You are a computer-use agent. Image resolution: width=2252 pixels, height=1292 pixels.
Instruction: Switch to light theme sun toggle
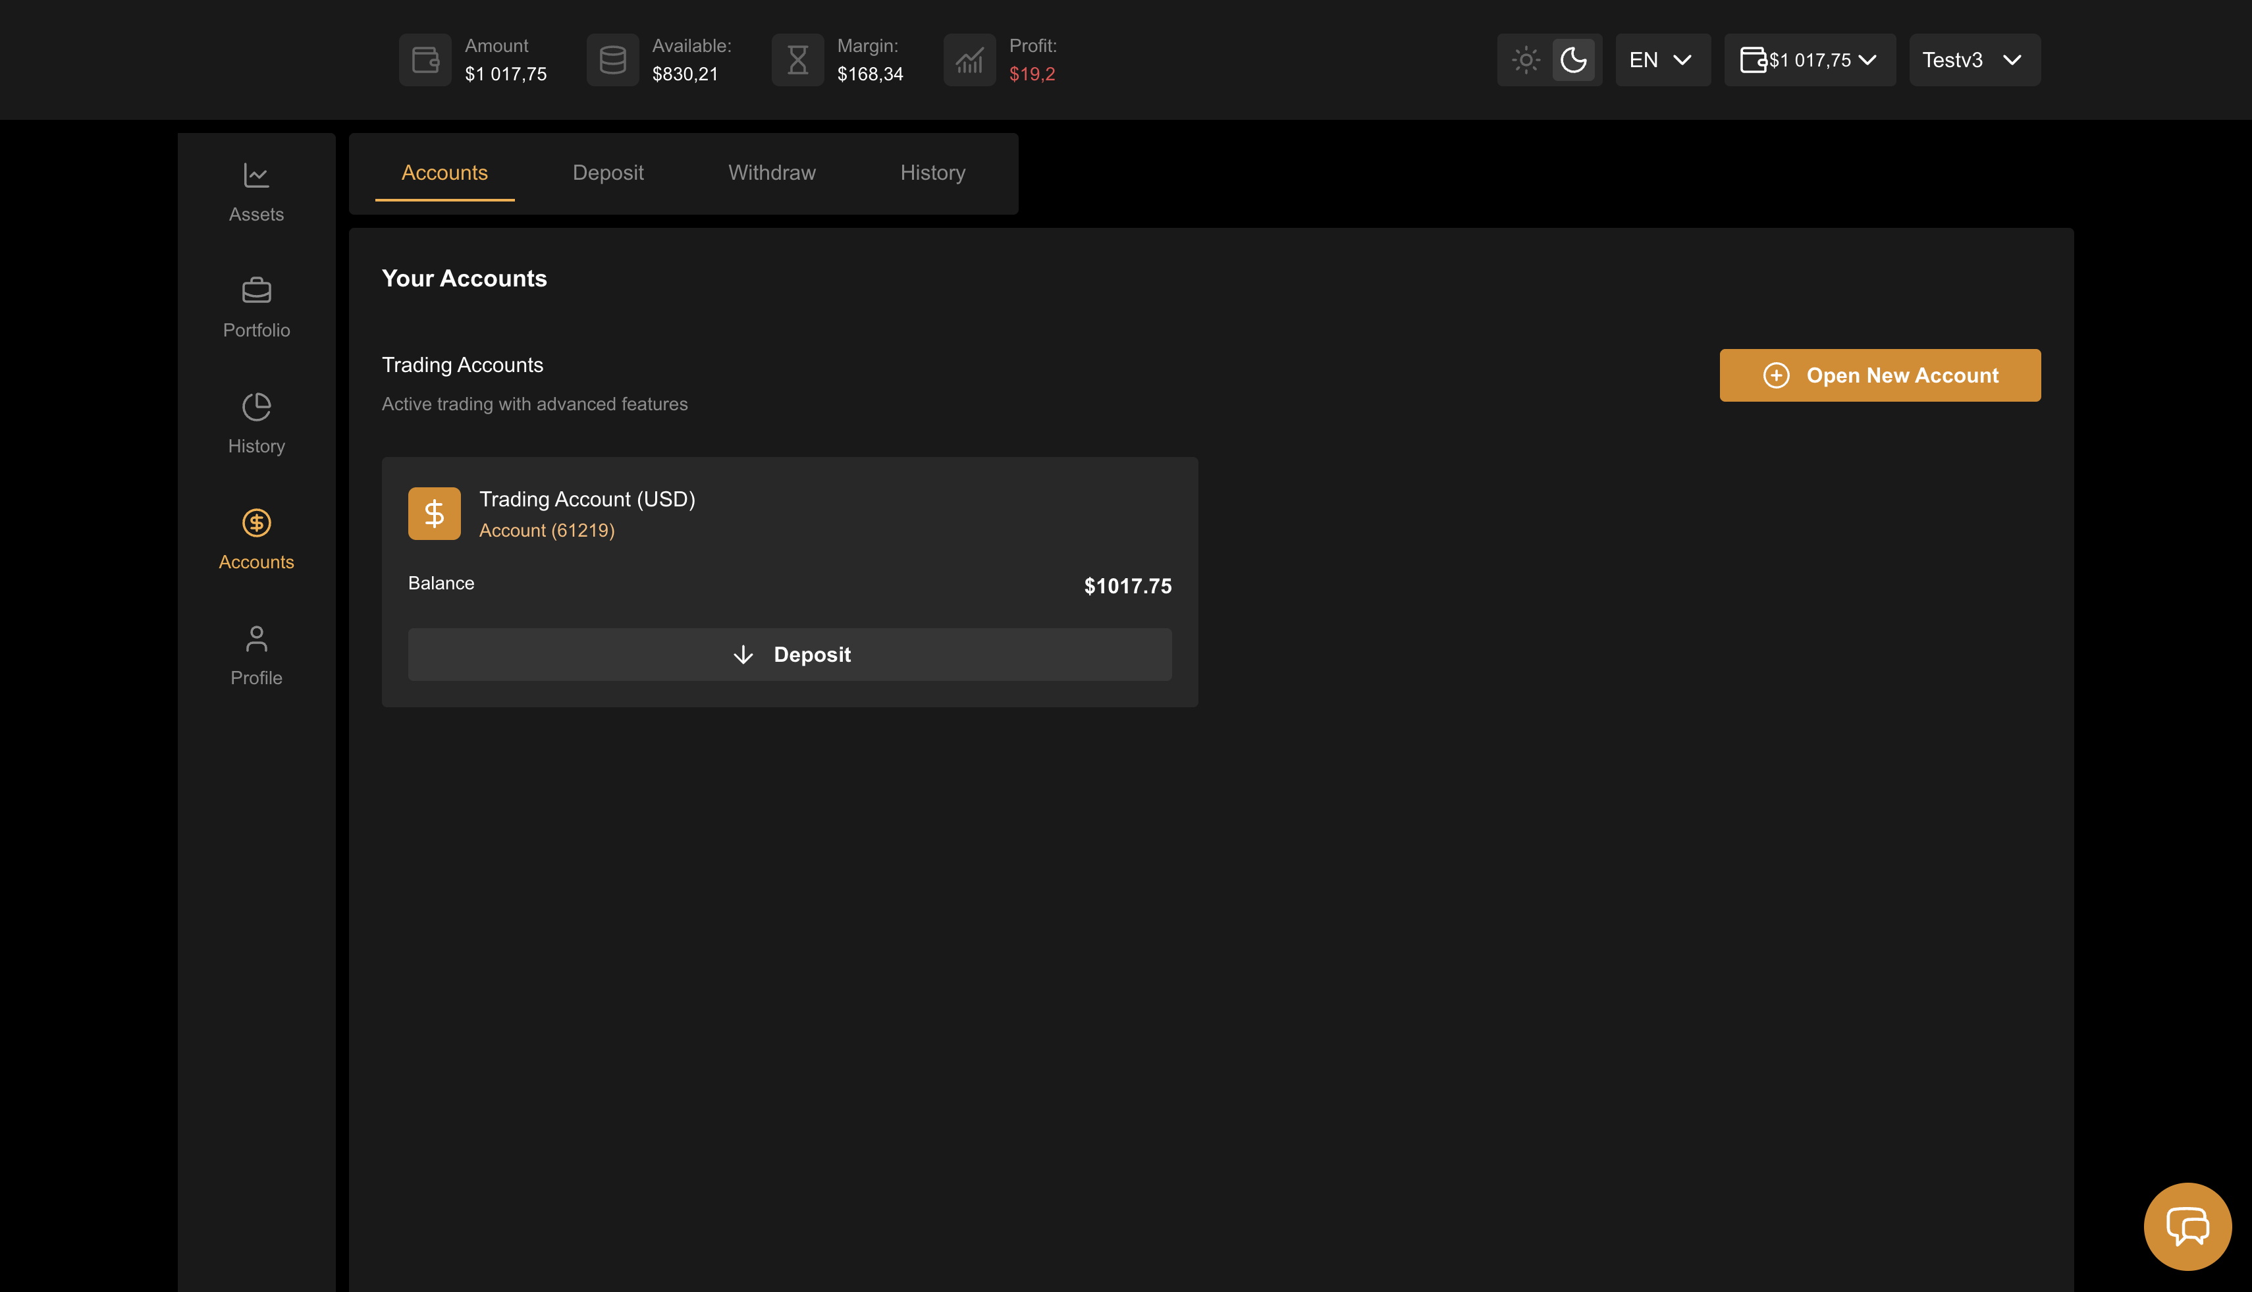[x=1525, y=59]
